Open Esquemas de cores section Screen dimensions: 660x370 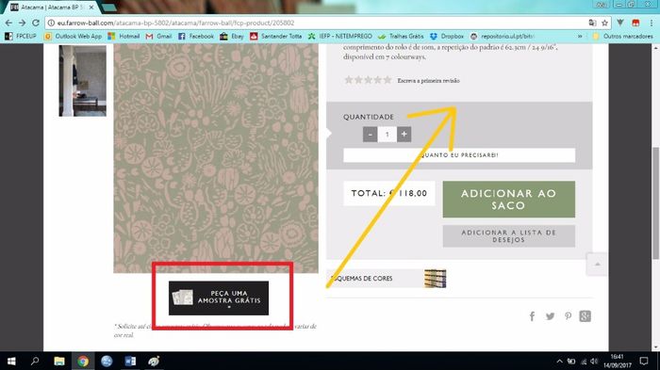[x=387, y=279]
